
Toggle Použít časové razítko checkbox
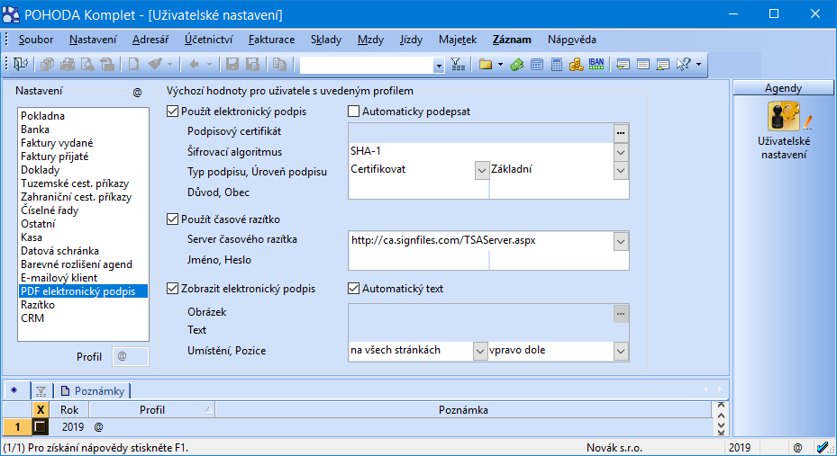[x=172, y=219]
